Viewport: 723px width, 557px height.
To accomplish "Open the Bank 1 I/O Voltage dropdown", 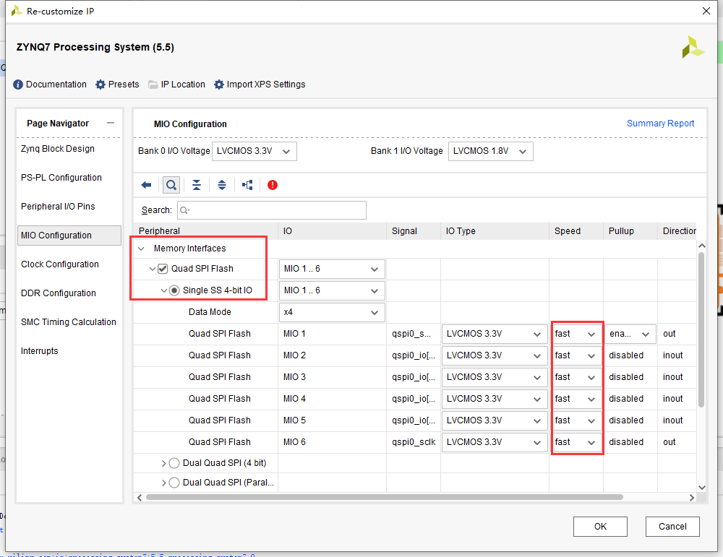I will (x=491, y=151).
